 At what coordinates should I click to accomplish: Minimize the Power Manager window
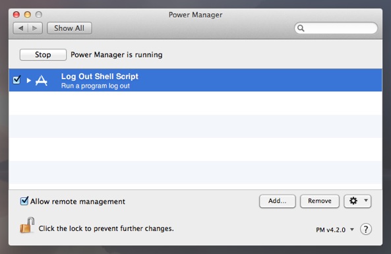click(28, 15)
